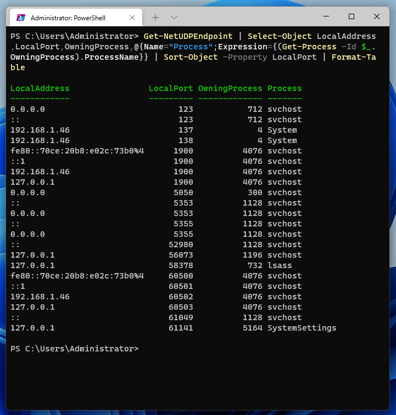Click port 60500 value

coord(181,276)
